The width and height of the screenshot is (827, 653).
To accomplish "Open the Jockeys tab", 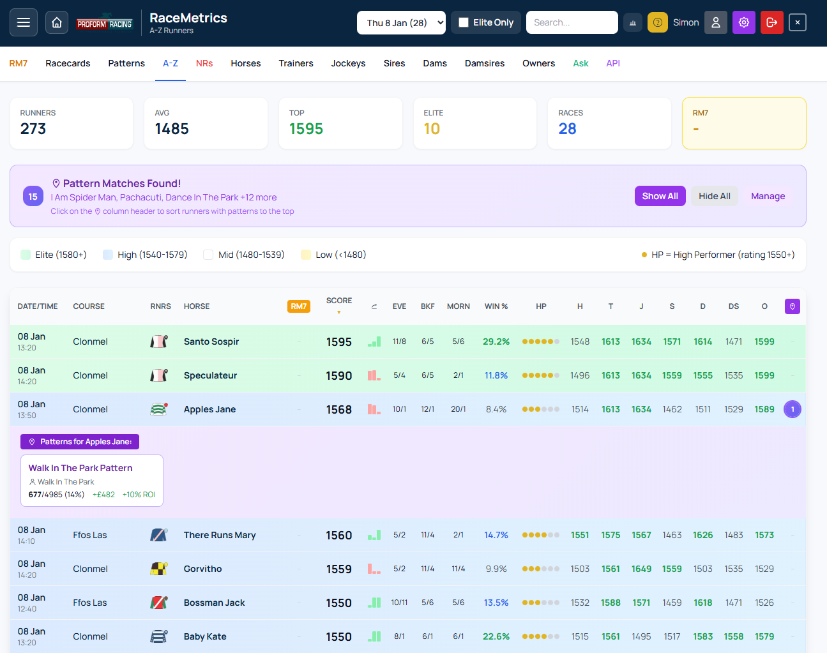I will click(348, 63).
